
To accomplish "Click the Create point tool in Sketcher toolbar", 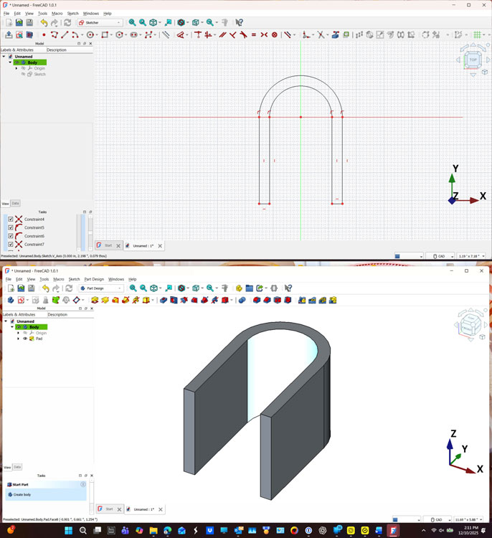I will (x=44, y=34).
